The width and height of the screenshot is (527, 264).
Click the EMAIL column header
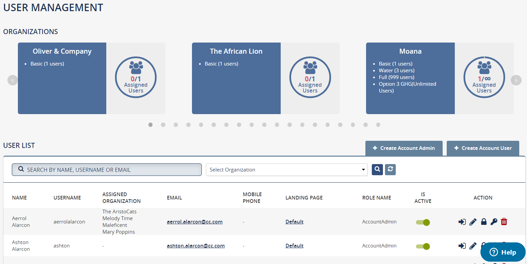click(x=174, y=198)
